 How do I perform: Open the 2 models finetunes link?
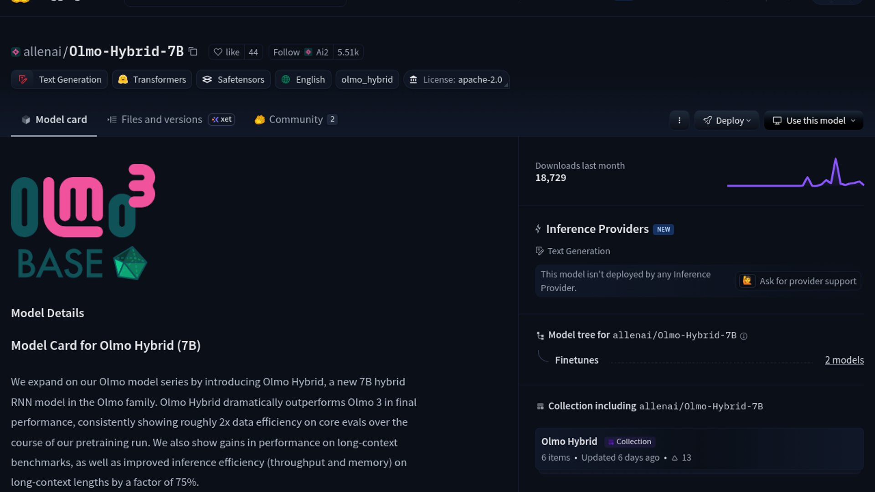844,360
